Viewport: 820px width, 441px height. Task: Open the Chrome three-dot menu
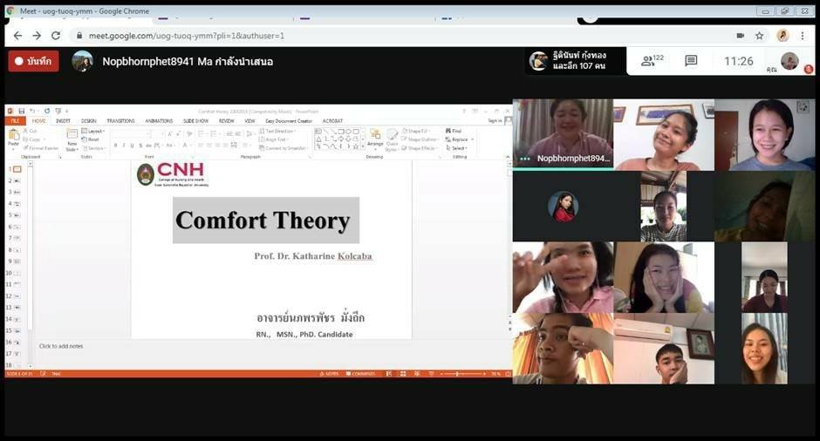point(803,36)
